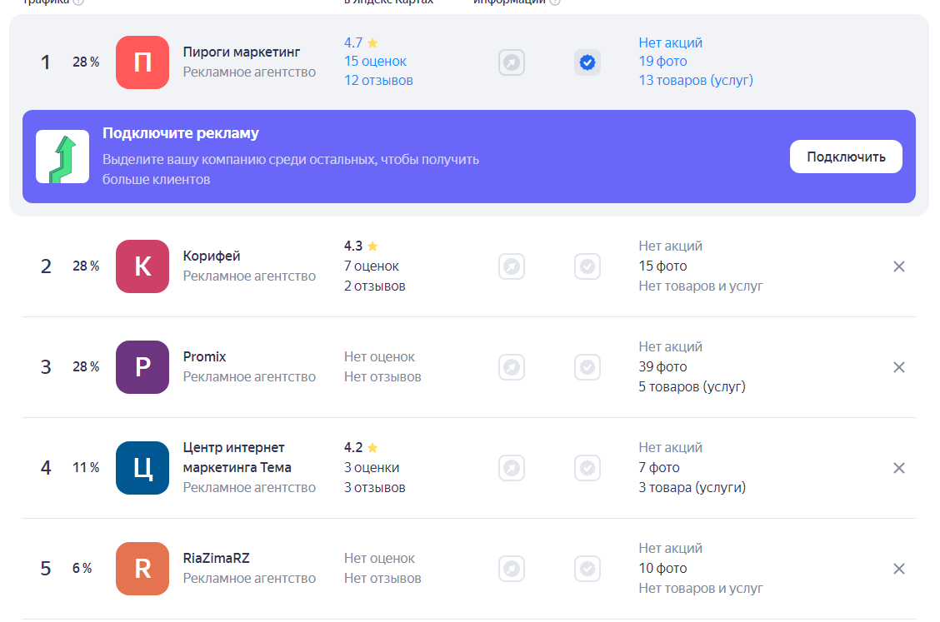Click the Центр интернет маркетинга Тема name
This screenshot has height=622, width=940.
point(237,457)
